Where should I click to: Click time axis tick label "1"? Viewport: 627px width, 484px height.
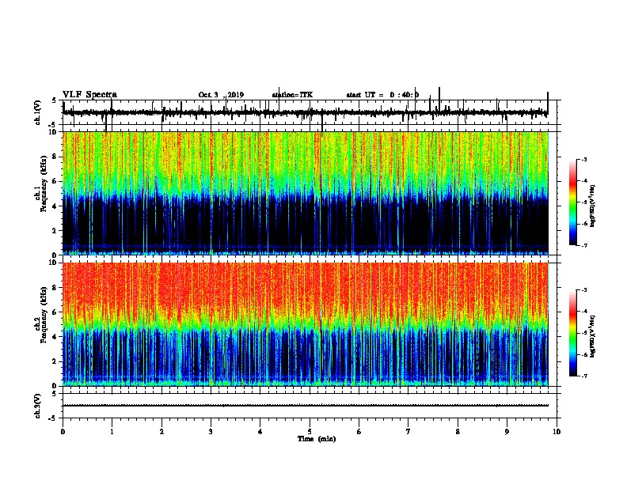click(x=112, y=432)
